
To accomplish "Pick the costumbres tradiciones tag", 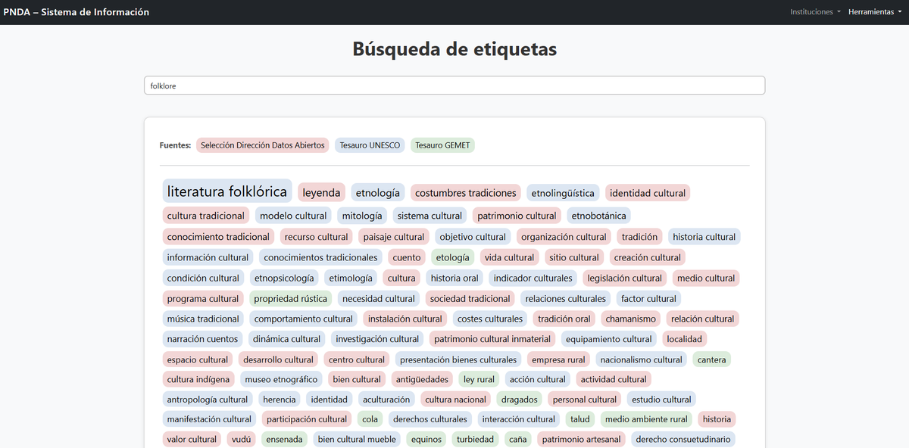I will tap(466, 193).
